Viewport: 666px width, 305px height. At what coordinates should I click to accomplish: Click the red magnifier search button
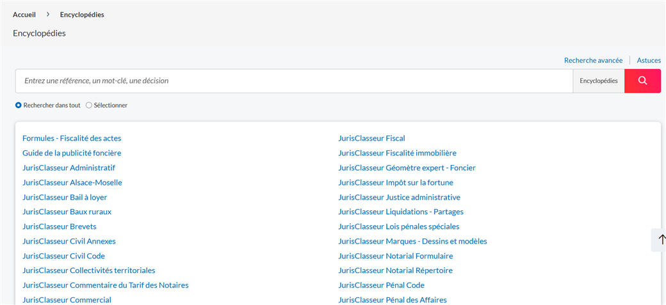click(642, 81)
